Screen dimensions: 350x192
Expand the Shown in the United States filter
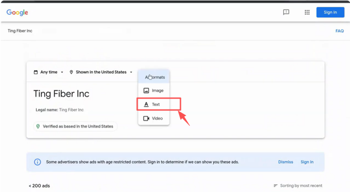click(101, 72)
